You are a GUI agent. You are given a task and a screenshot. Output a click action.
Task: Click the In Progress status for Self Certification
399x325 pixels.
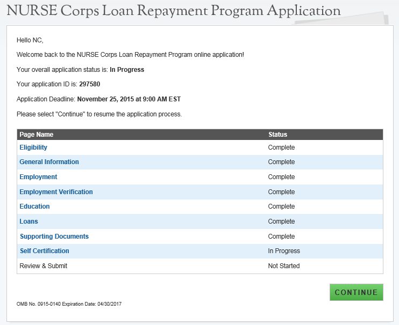pyautogui.click(x=284, y=251)
